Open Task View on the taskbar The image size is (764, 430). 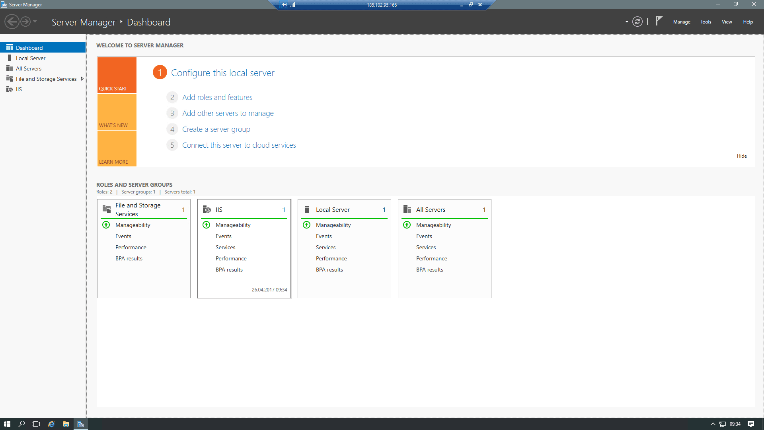pos(36,424)
